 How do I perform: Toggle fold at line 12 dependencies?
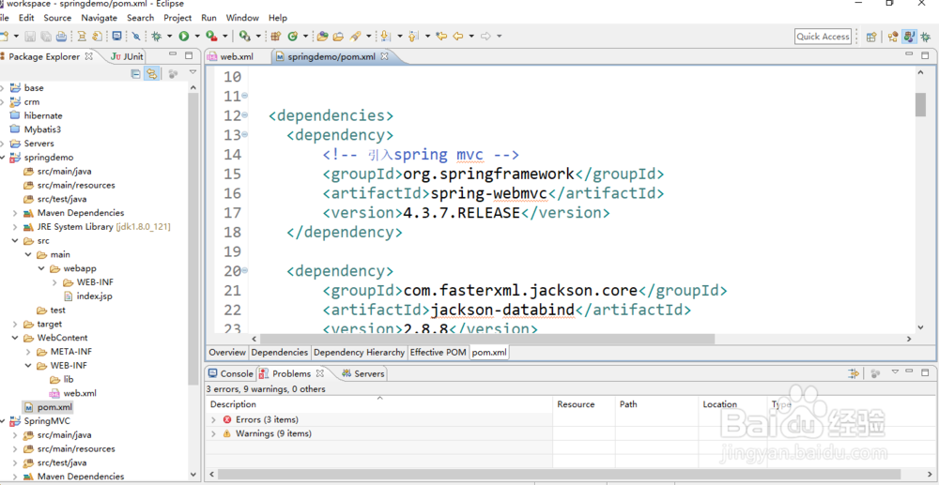tap(244, 114)
